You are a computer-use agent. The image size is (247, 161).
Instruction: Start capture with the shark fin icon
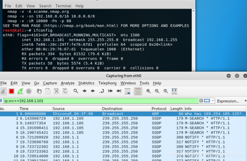(x=3, y=91)
